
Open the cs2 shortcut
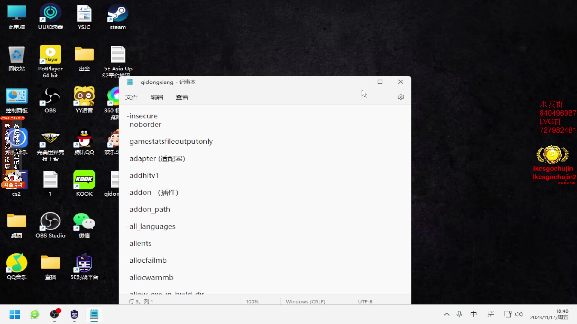click(16, 180)
